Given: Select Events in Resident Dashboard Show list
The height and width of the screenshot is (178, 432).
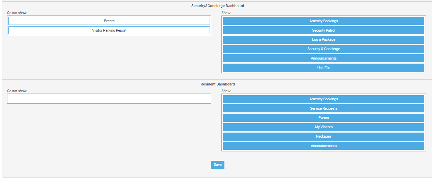Looking at the screenshot, I should [323, 118].
